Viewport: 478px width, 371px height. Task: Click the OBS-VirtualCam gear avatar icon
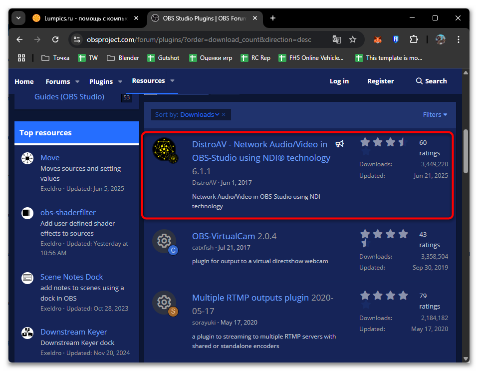click(x=164, y=242)
